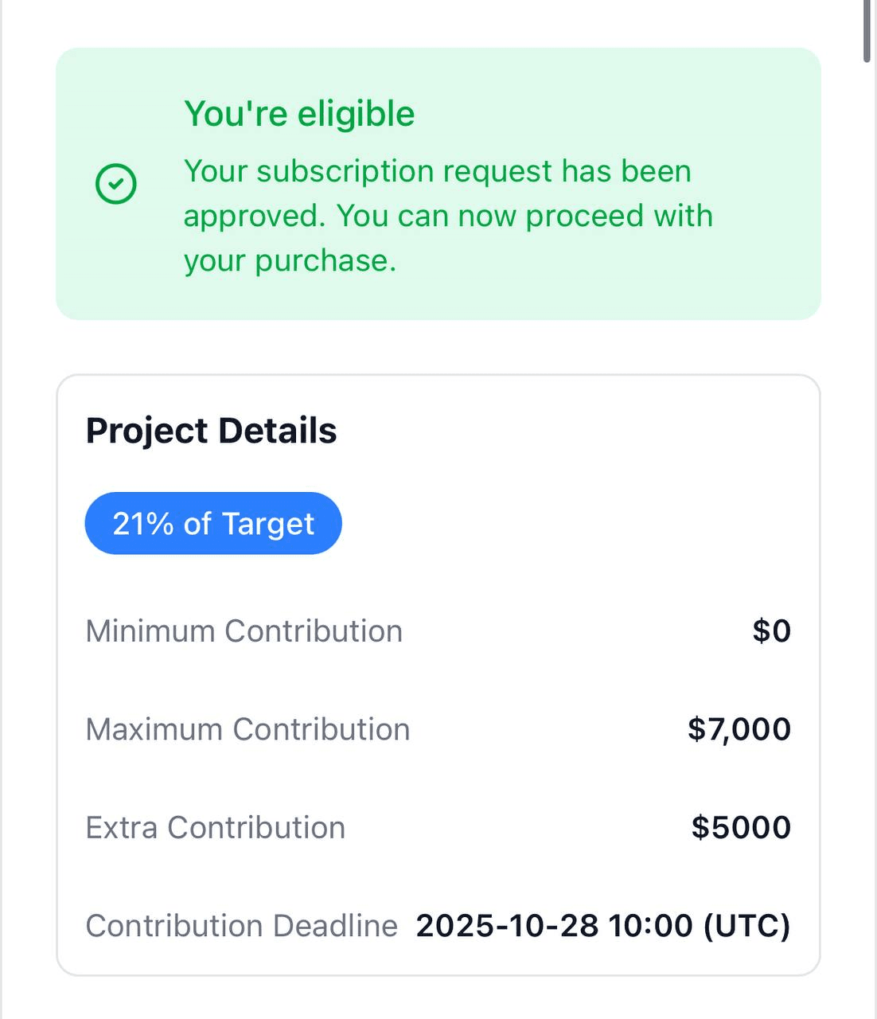Click the 10:00 deadline time
Image resolution: width=877 pixels, height=1019 pixels.
650,926
